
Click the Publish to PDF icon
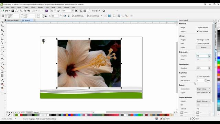[x=59, y=11]
